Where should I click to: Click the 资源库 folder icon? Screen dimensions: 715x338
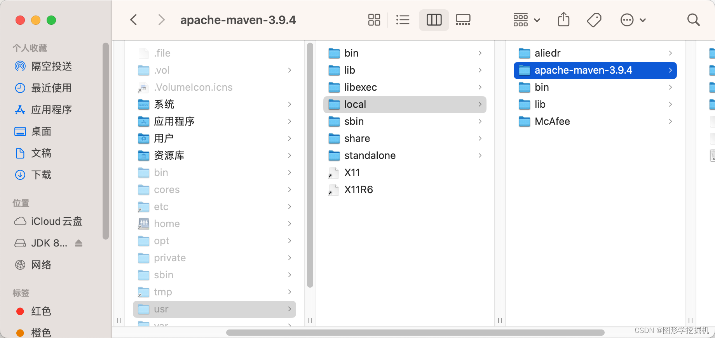pos(144,155)
